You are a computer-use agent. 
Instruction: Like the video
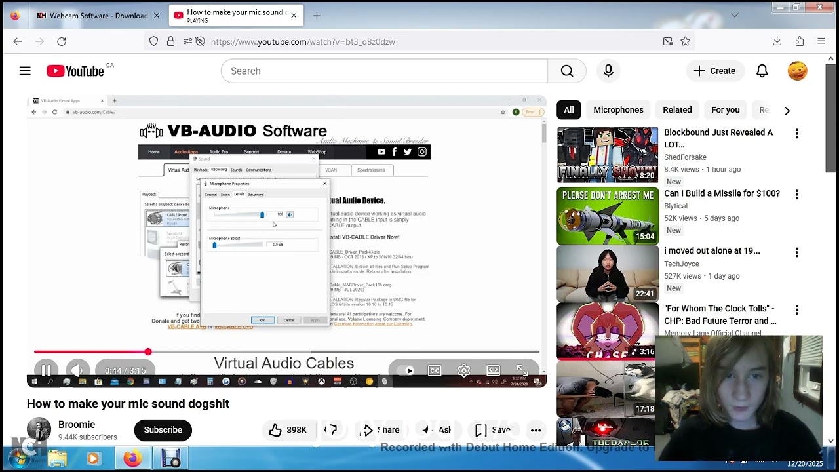287,430
